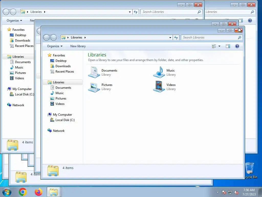Open the Videos library icon in front window

(159, 87)
